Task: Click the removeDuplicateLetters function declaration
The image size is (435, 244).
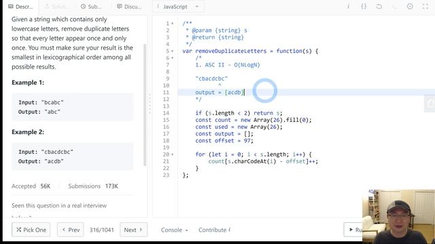Action: (250, 52)
